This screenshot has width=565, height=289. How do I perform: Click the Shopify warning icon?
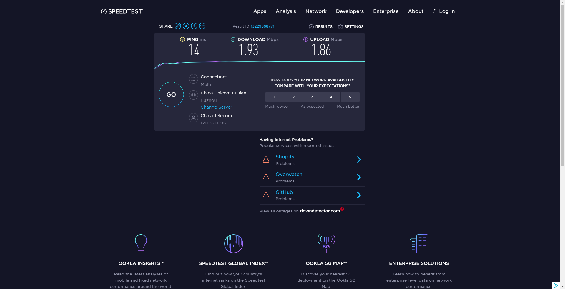(x=266, y=160)
